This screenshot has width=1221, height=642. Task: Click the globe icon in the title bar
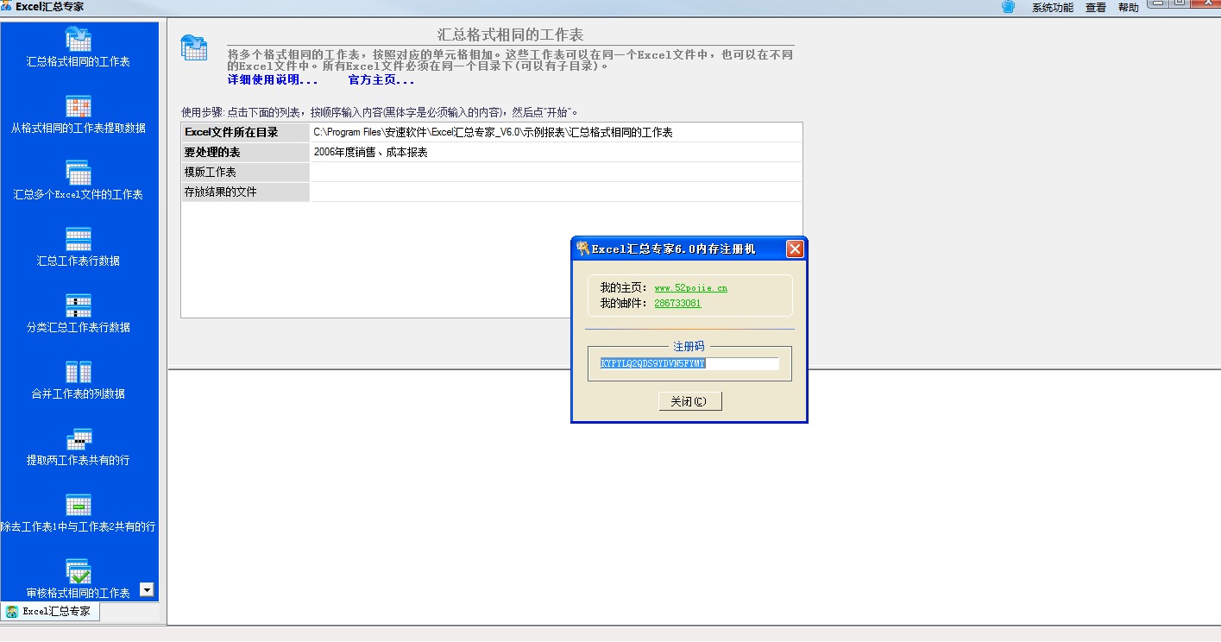click(1008, 7)
